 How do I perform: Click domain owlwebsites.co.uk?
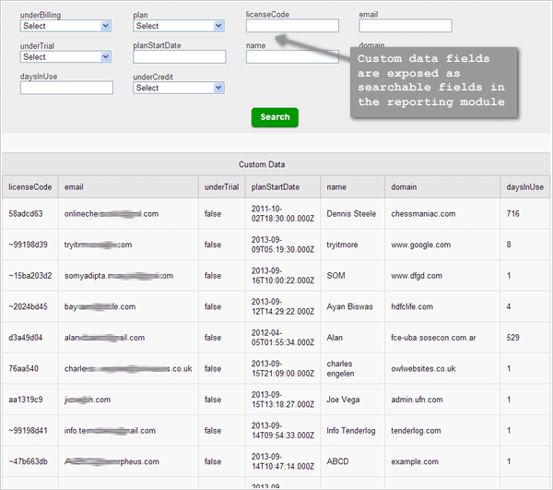point(423,368)
